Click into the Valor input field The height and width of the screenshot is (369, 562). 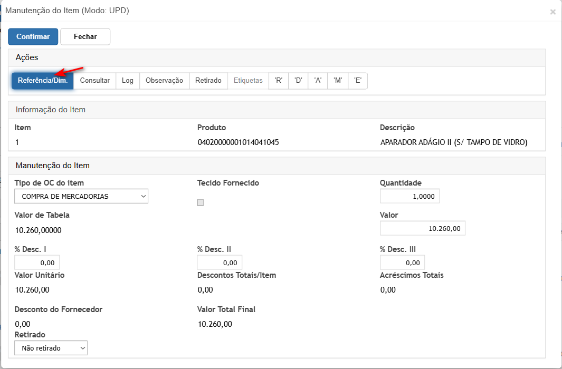(422, 228)
